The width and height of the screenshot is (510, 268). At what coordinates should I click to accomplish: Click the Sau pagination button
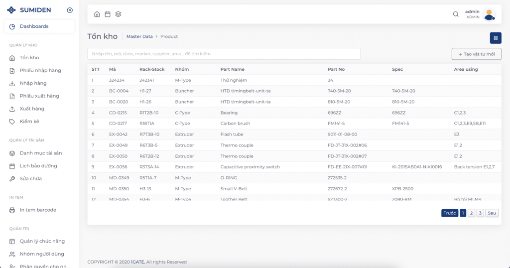(x=492, y=213)
